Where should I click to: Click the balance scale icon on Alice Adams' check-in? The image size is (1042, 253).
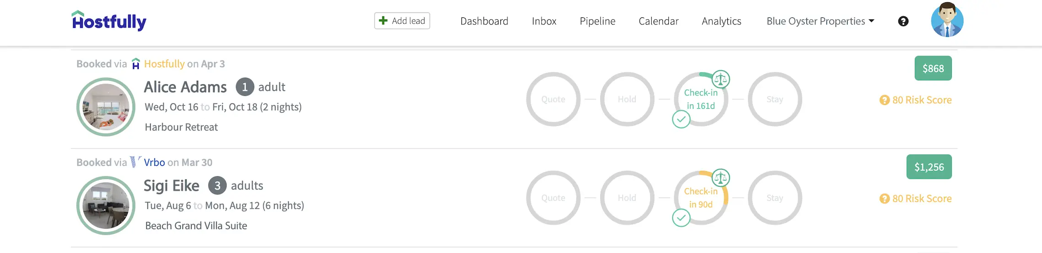click(x=720, y=79)
